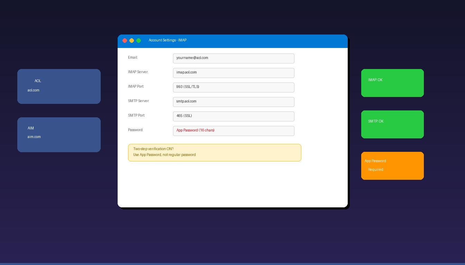Click the orange App Password Required card
This screenshot has width=465, height=265.
point(392,166)
